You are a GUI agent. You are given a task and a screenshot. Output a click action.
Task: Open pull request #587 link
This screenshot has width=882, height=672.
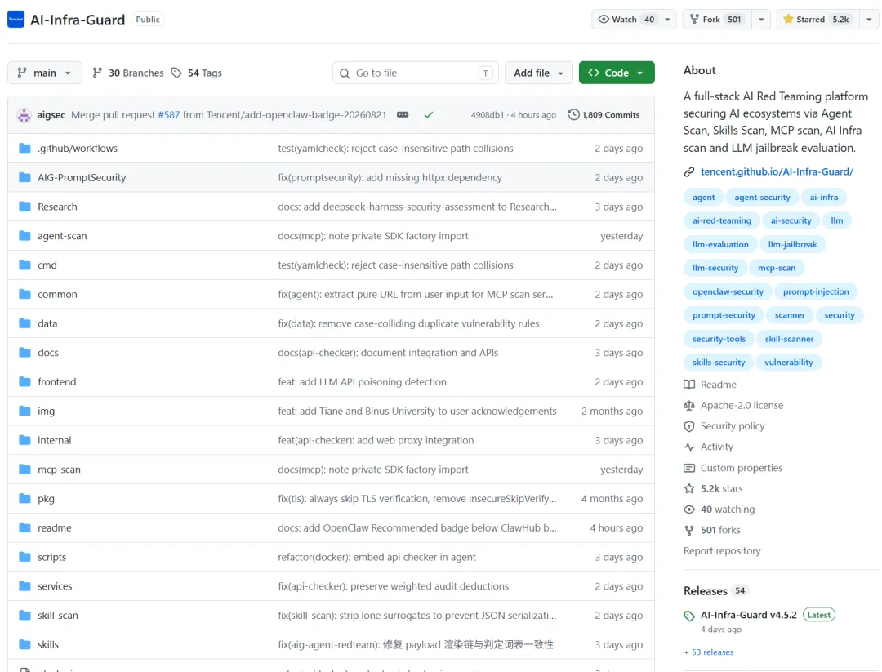(169, 114)
